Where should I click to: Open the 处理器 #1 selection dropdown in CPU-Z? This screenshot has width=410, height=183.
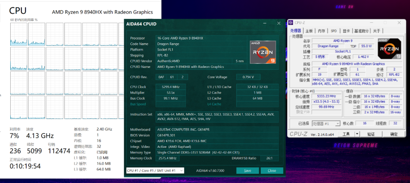click(326, 123)
